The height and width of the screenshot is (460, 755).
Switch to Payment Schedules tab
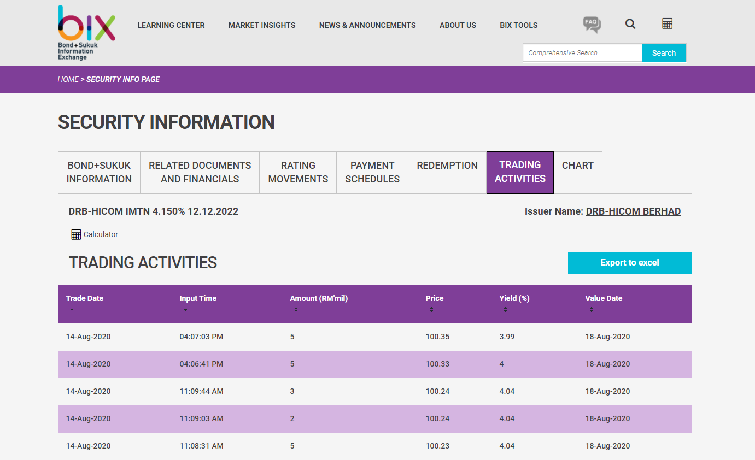(x=372, y=172)
